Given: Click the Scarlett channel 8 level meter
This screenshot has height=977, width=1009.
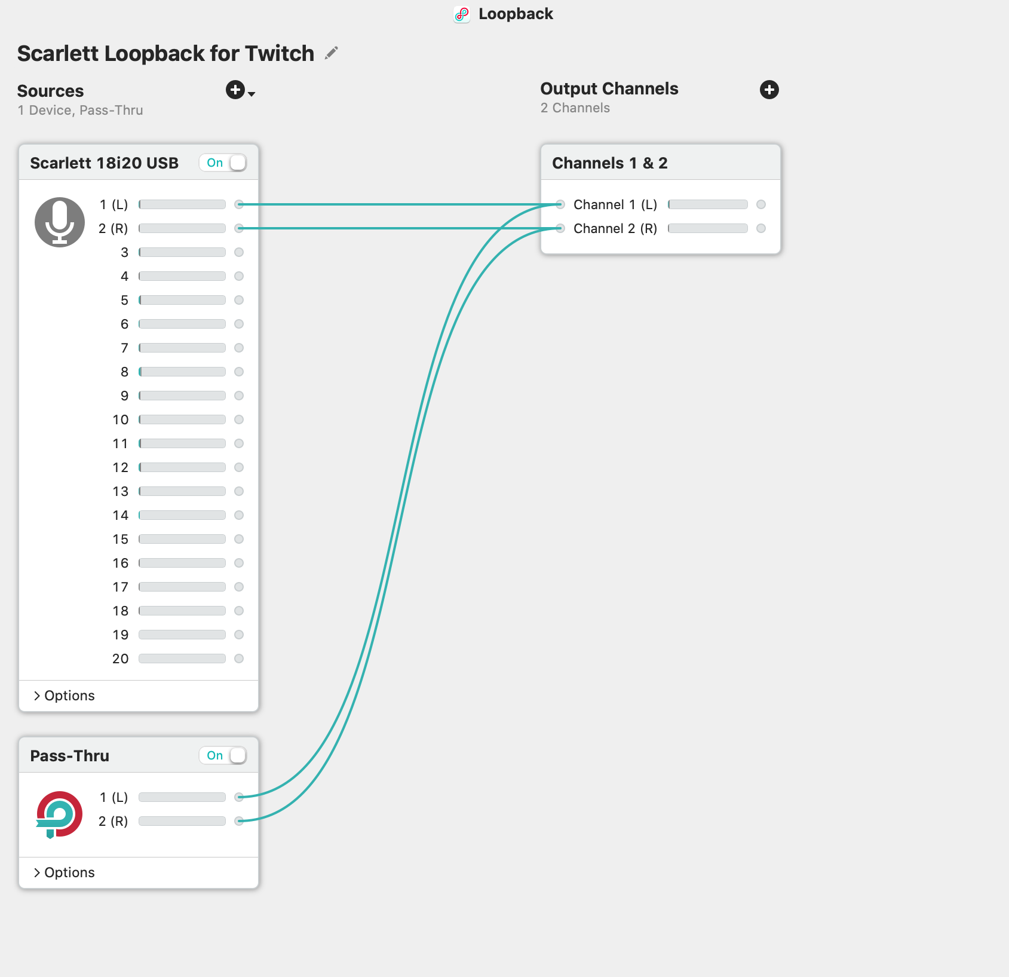Looking at the screenshot, I should 182,372.
